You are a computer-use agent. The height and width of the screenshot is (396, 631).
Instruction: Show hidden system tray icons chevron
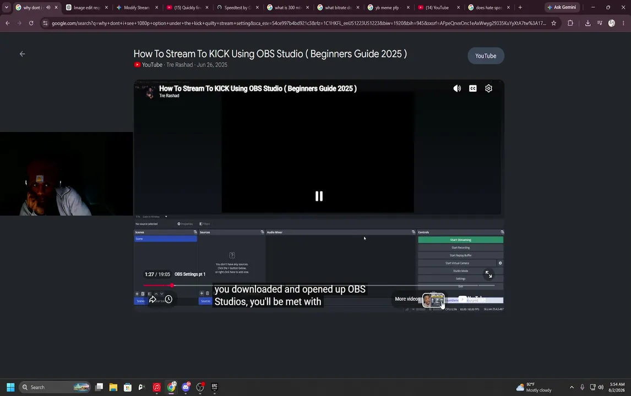coord(572,387)
